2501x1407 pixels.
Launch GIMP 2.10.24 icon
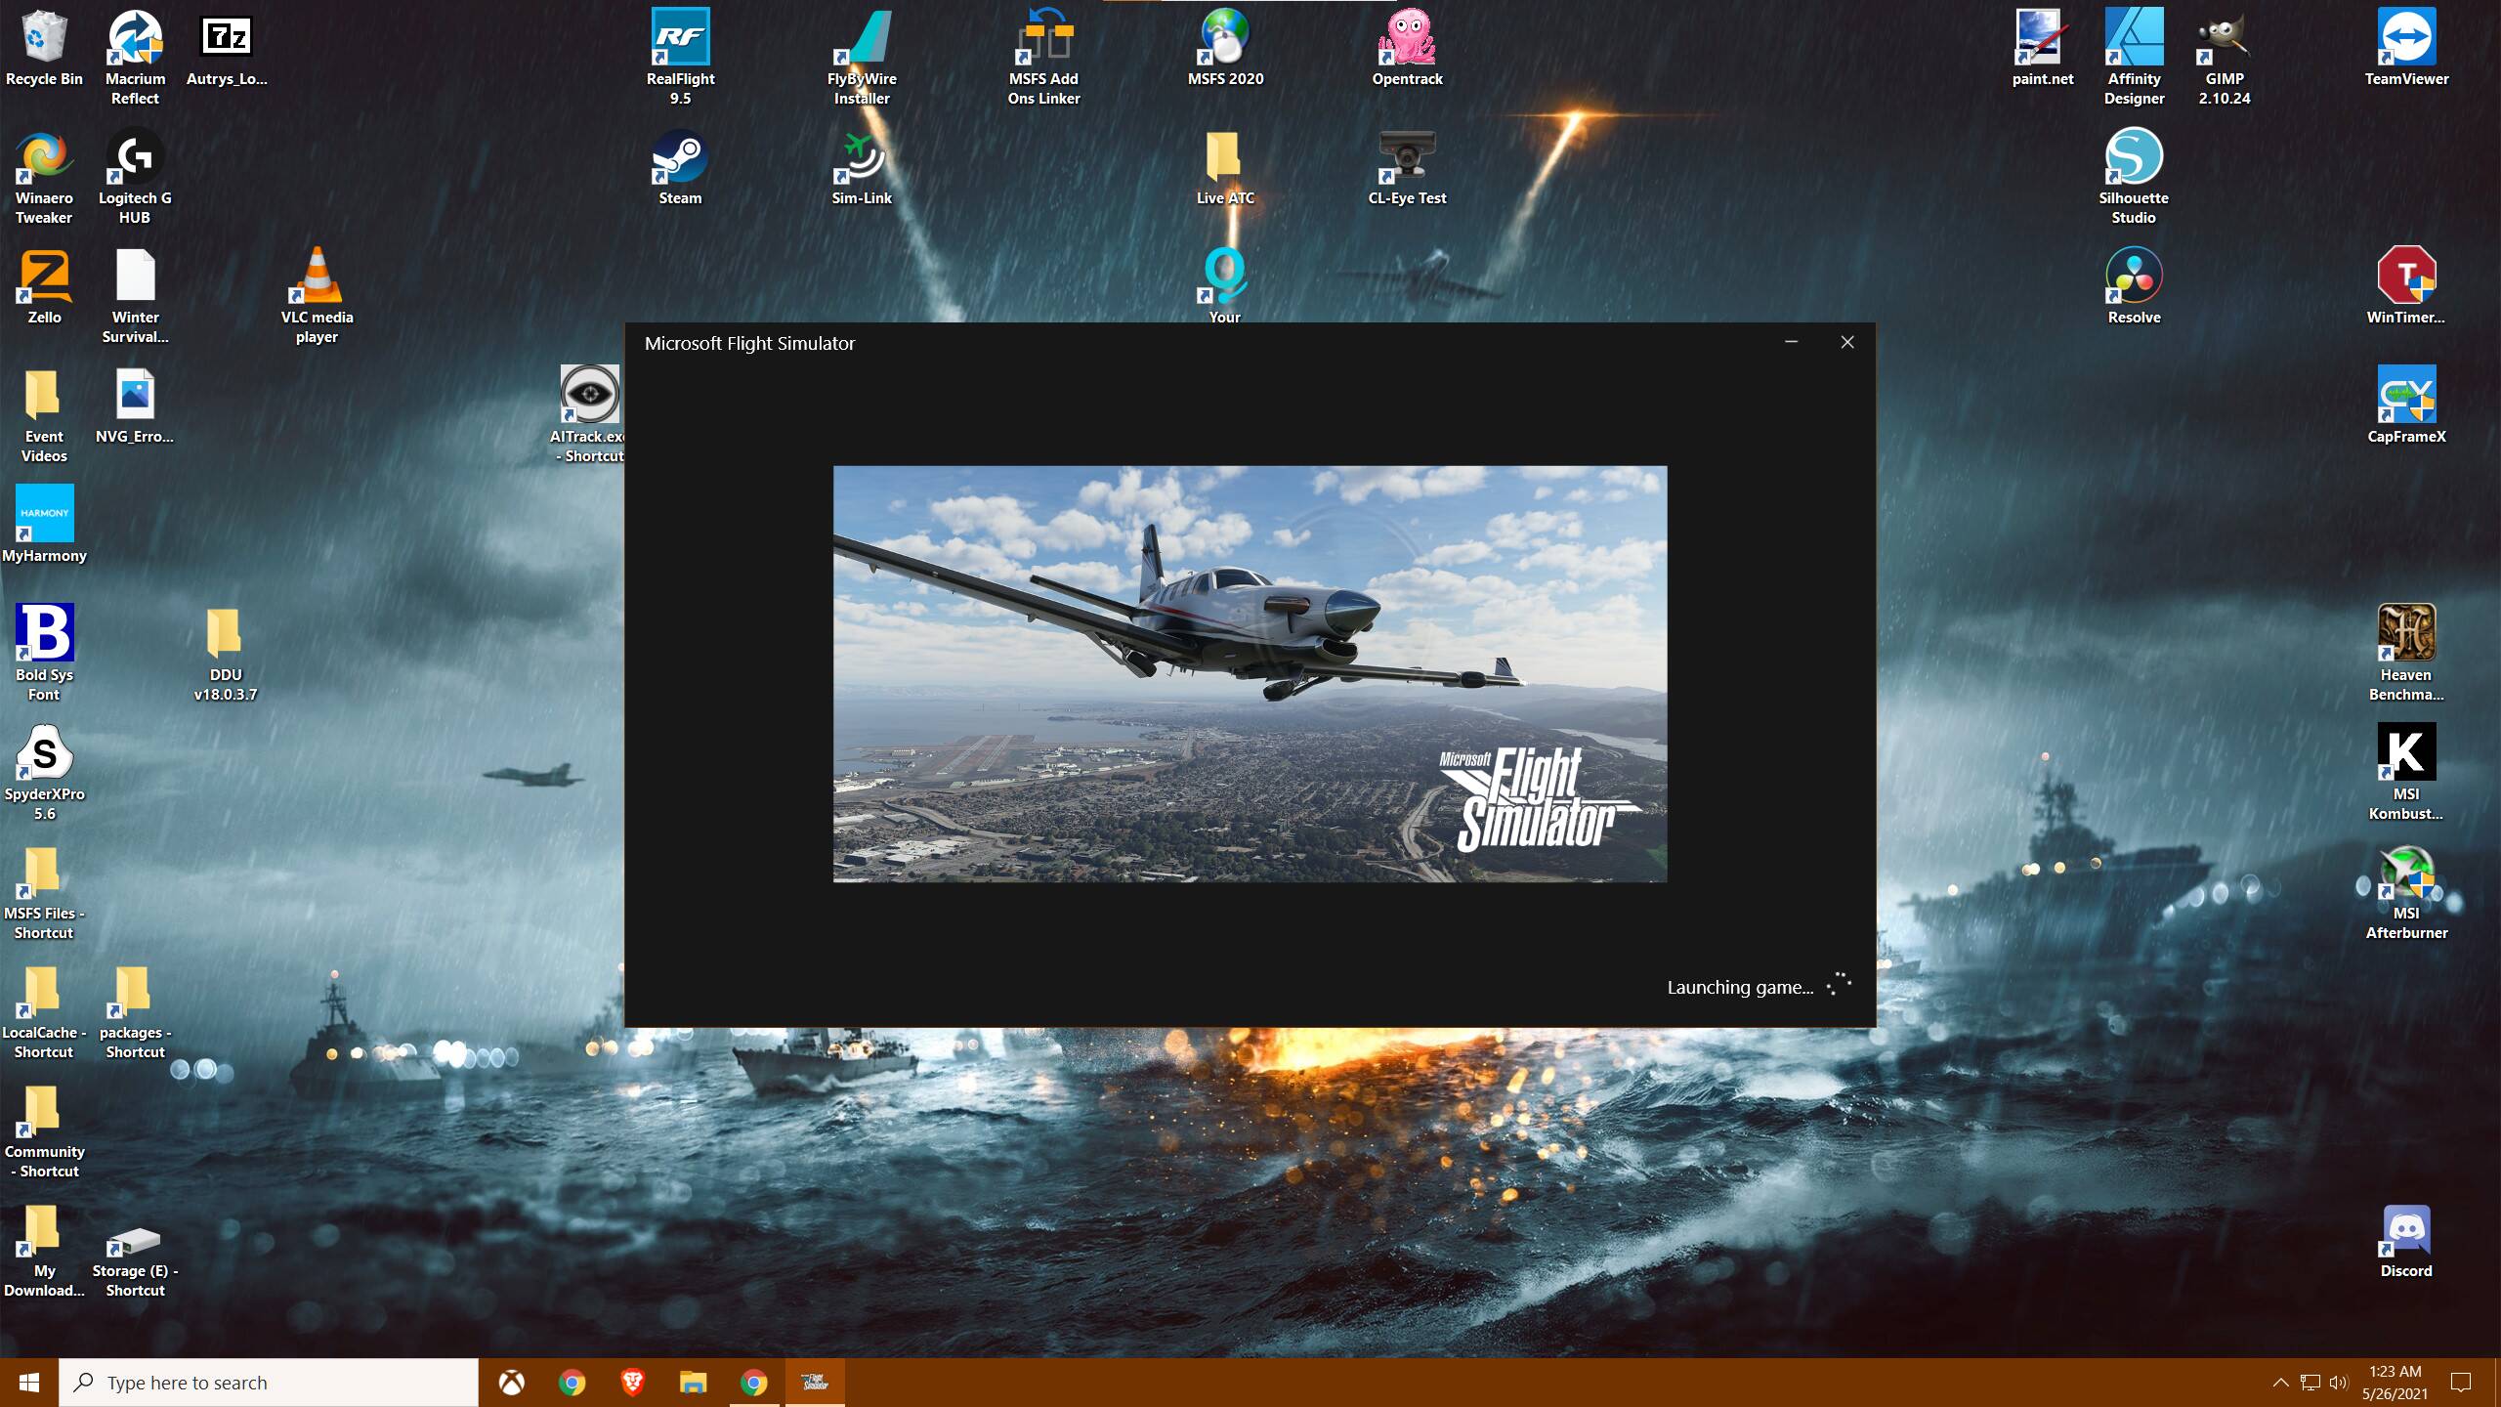point(2224,57)
